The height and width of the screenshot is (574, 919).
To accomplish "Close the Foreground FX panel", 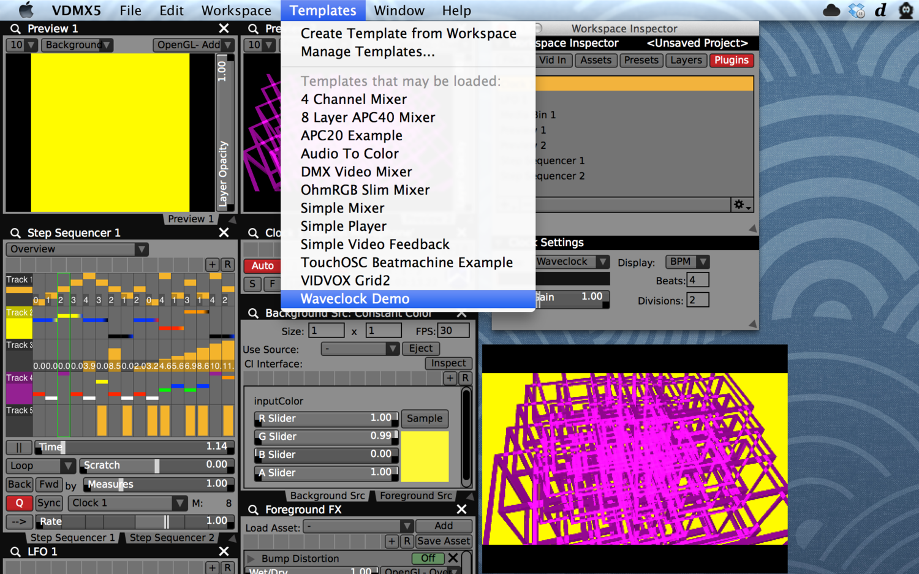I will coord(461,510).
